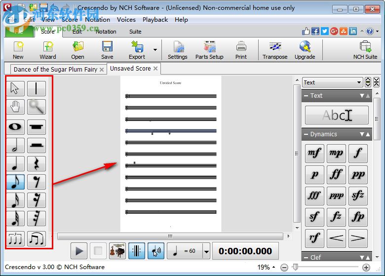Choose the whole rest tool
Screen dimensions: 385x276
[x=37, y=127]
